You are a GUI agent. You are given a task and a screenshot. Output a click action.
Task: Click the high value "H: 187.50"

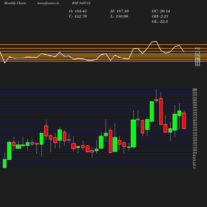pos(120,11)
